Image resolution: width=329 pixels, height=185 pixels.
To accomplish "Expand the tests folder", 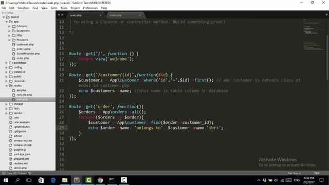I will point(7,108).
